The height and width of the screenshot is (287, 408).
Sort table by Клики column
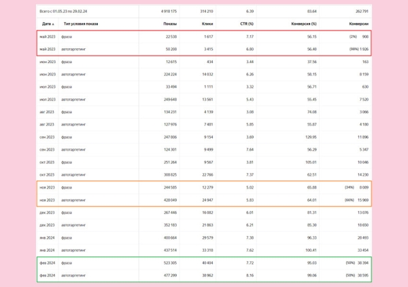(207, 24)
